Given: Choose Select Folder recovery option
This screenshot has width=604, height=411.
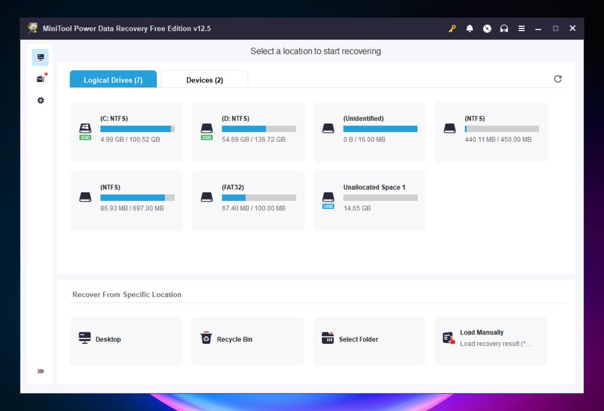Looking at the screenshot, I should pyautogui.click(x=369, y=341).
